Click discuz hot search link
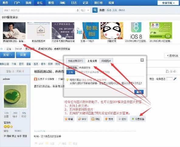The width and height of the screenshot is (180, 147). pyautogui.click(x=122, y=10)
